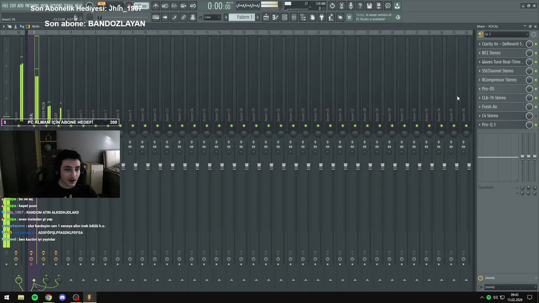The image size is (539, 303).
Task: Open the Piano roll view icon
Action: (x=275, y=17)
